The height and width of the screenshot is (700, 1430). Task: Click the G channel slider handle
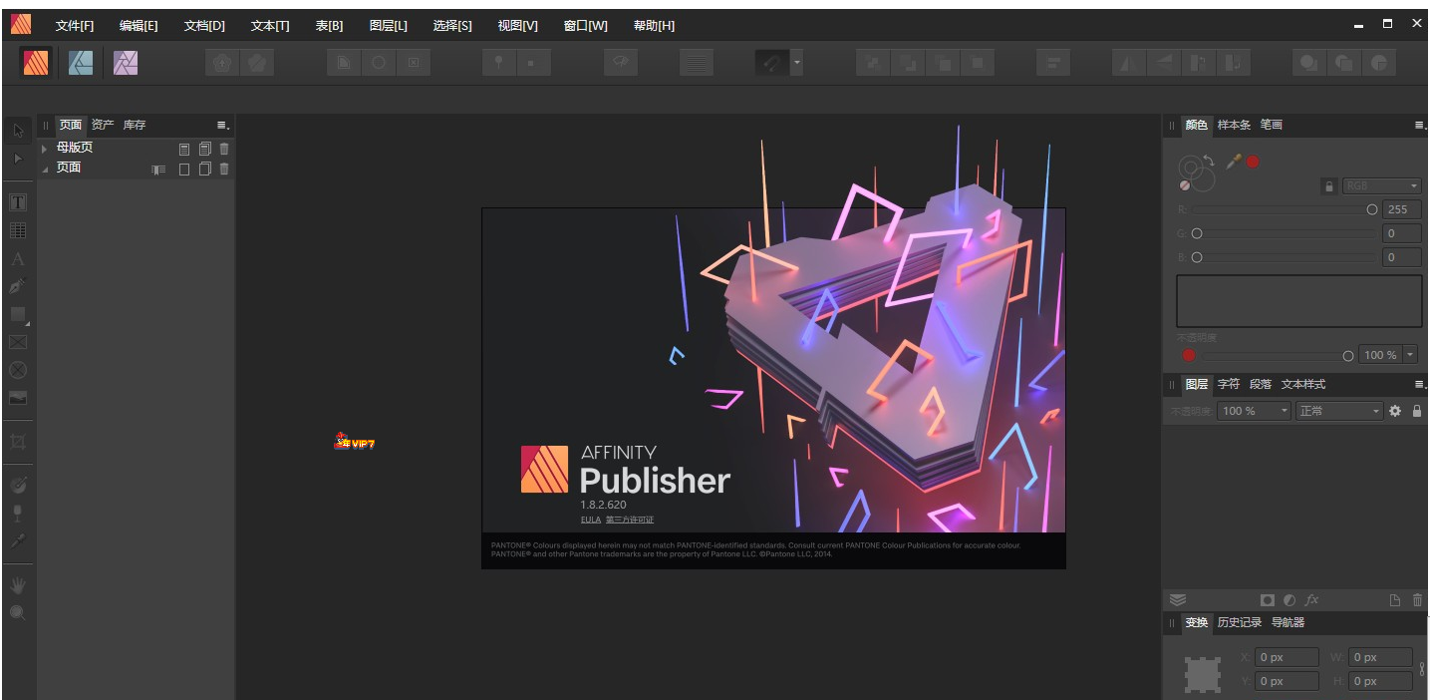coord(1197,233)
